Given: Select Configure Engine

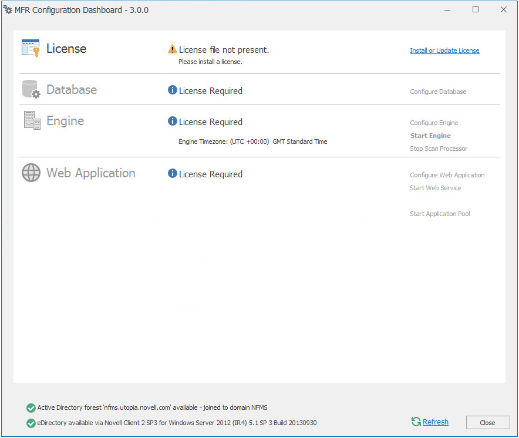Looking at the screenshot, I should (434, 123).
